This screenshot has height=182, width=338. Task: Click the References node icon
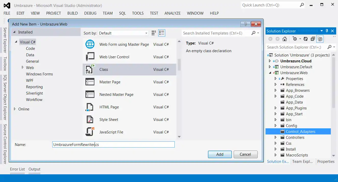pyautogui.click(x=282, y=84)
